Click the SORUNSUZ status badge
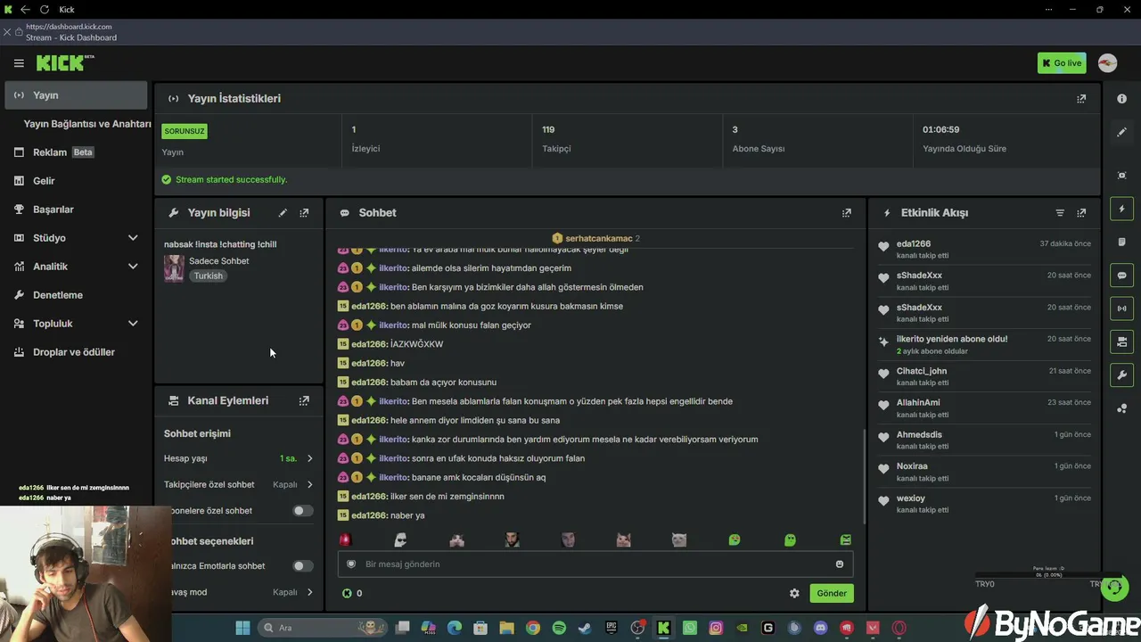 185,131
